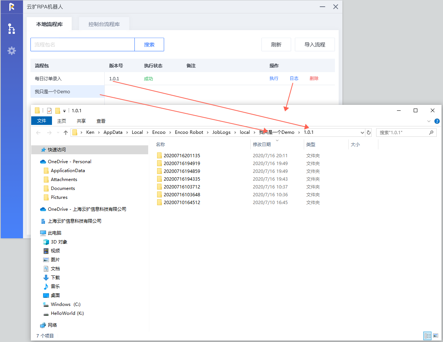Viewport: 443px width, 342px height.
Task: Open the settings gear in RPA sidebar
Action: point(12,51)
